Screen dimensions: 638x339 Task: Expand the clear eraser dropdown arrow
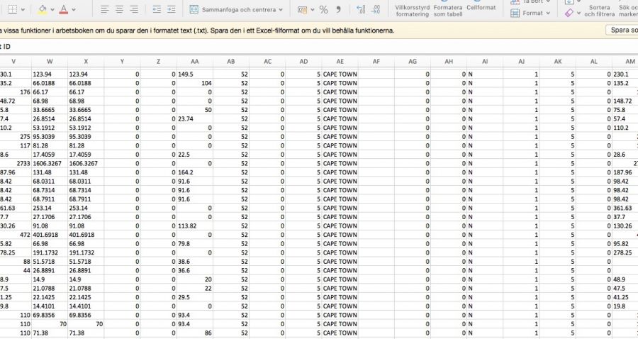[578, 13]
